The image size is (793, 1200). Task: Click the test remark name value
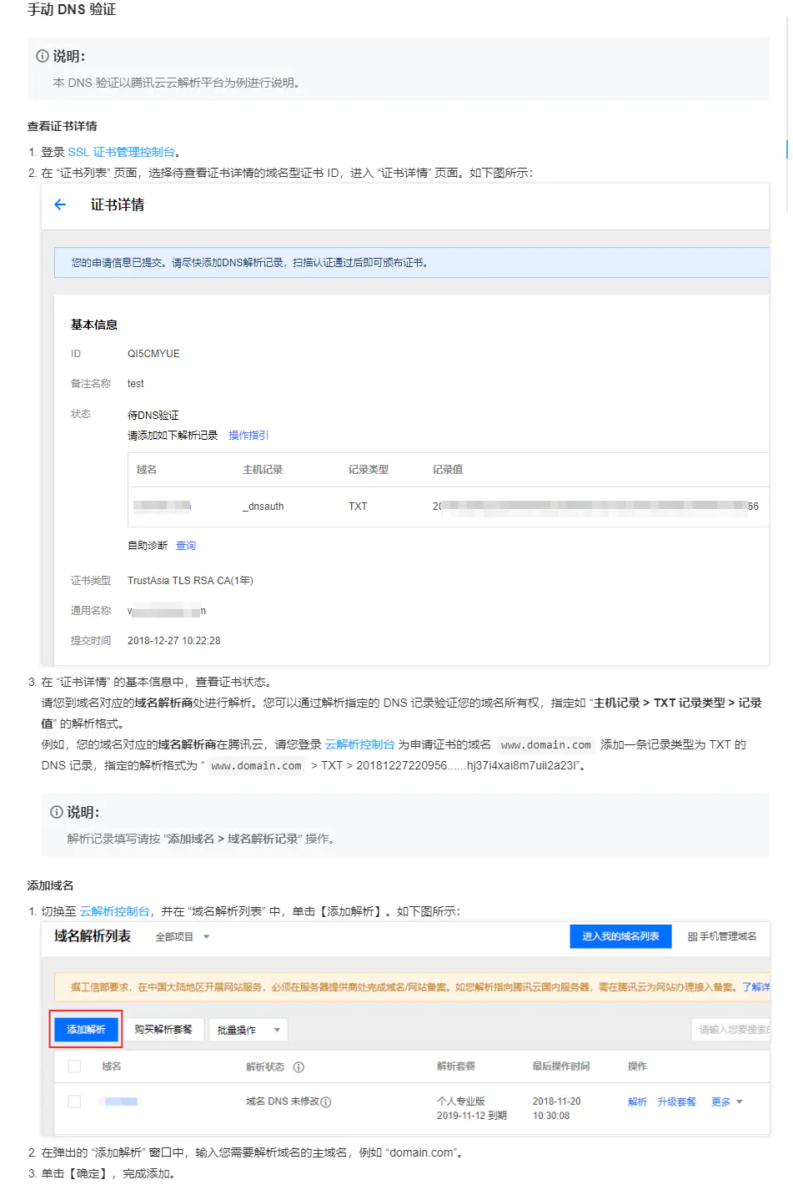136,384
